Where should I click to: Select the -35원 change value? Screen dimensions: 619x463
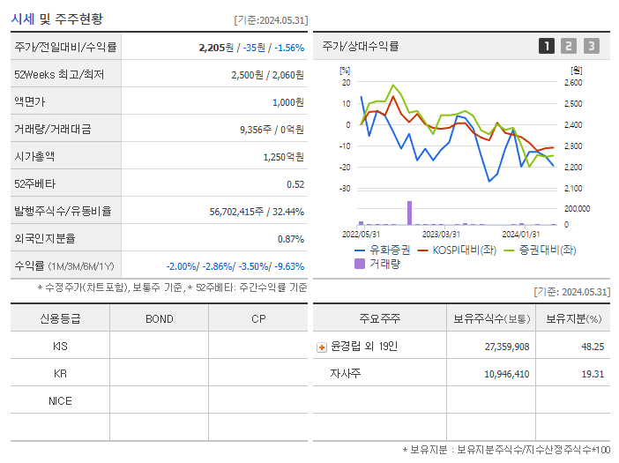coord(254,48)
